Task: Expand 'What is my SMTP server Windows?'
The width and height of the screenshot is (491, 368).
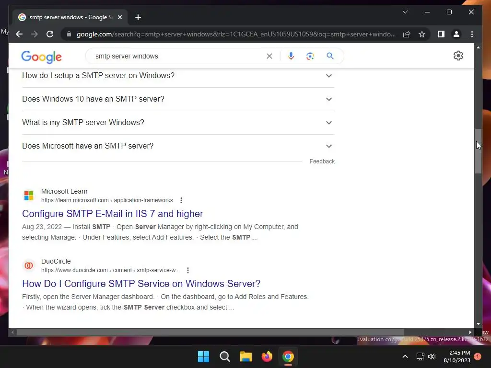Action: coord(178,122)
